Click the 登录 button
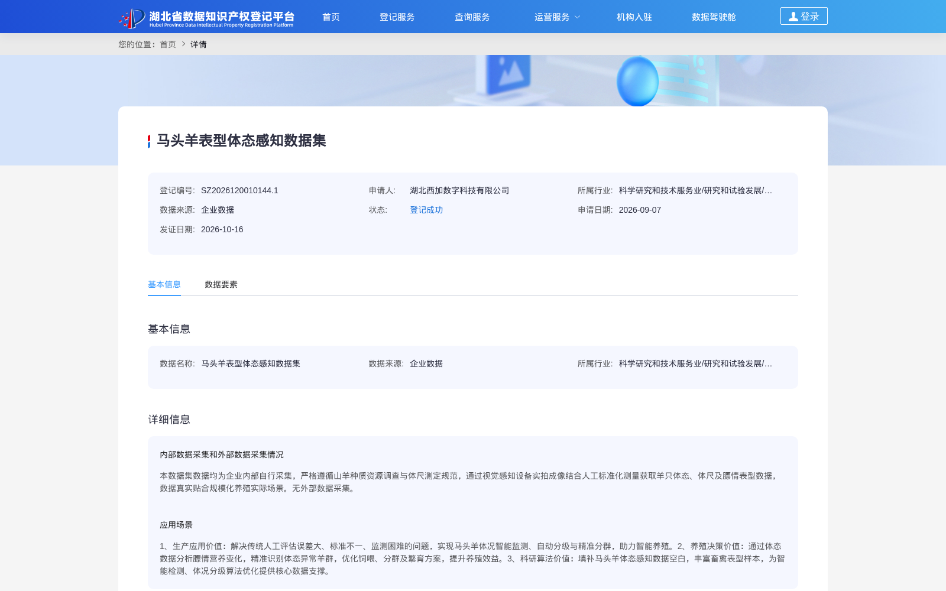The image size is (946, 591). [x=804, y=16]
